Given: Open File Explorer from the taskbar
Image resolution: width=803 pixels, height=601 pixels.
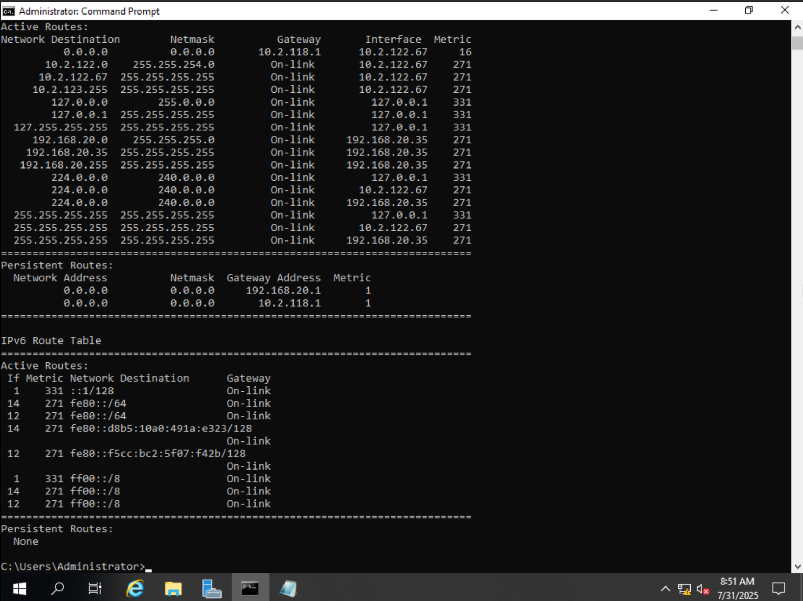Looking at the screenshot, I should (173, 589).
